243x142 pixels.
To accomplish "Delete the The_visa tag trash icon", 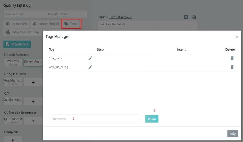I will click(x=232, y=58).
